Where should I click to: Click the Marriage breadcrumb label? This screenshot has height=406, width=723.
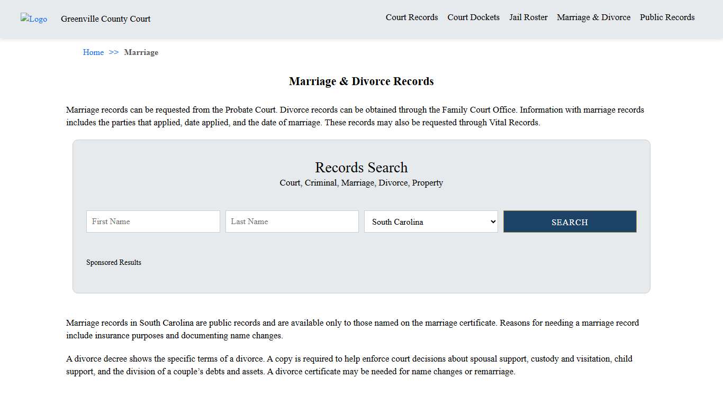click(141, 52)
